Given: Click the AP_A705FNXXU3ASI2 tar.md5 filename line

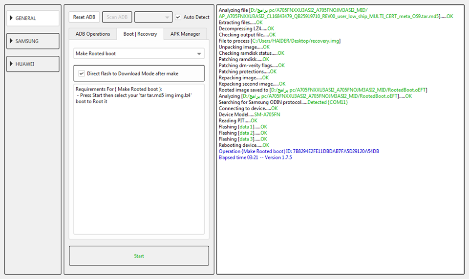Looking at the screenshot, I should [x=336, y=17].
